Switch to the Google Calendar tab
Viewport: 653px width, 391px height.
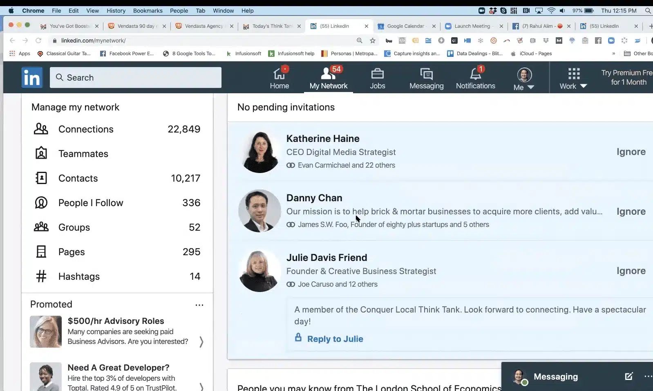pyautogui.click(x=405, y=26)
